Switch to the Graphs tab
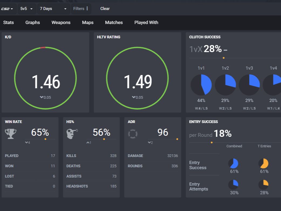This screenshot has width=281, height=211. 33,22
